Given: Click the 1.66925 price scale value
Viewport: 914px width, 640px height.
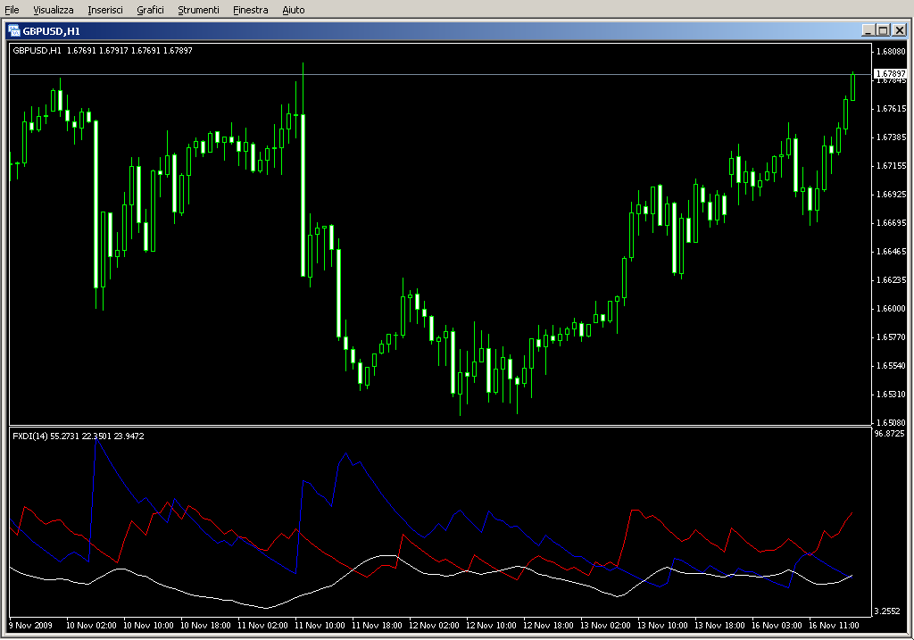Looking at the screenshot, I should coord(892,194).
